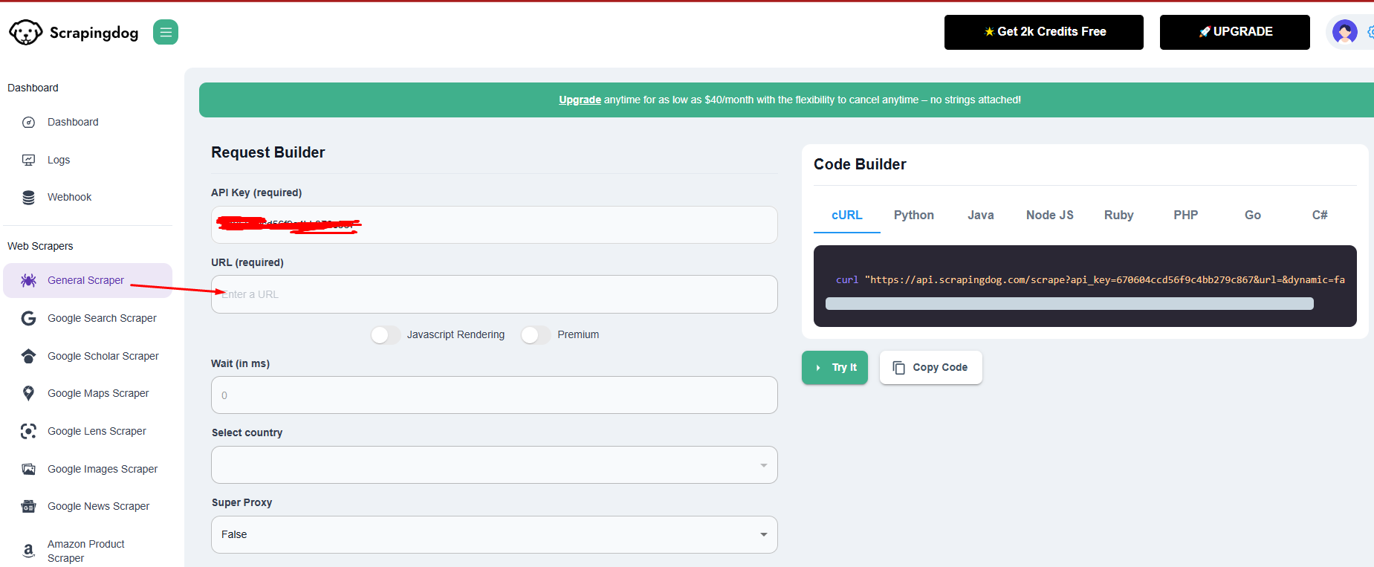Switch to the Python code tab
The height and width of the screenshot is (567, 1374).
click(914, 216)
